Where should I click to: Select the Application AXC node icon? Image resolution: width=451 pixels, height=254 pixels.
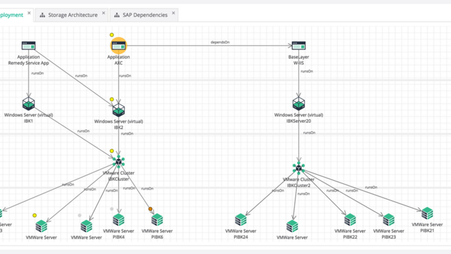click(118, 45)
